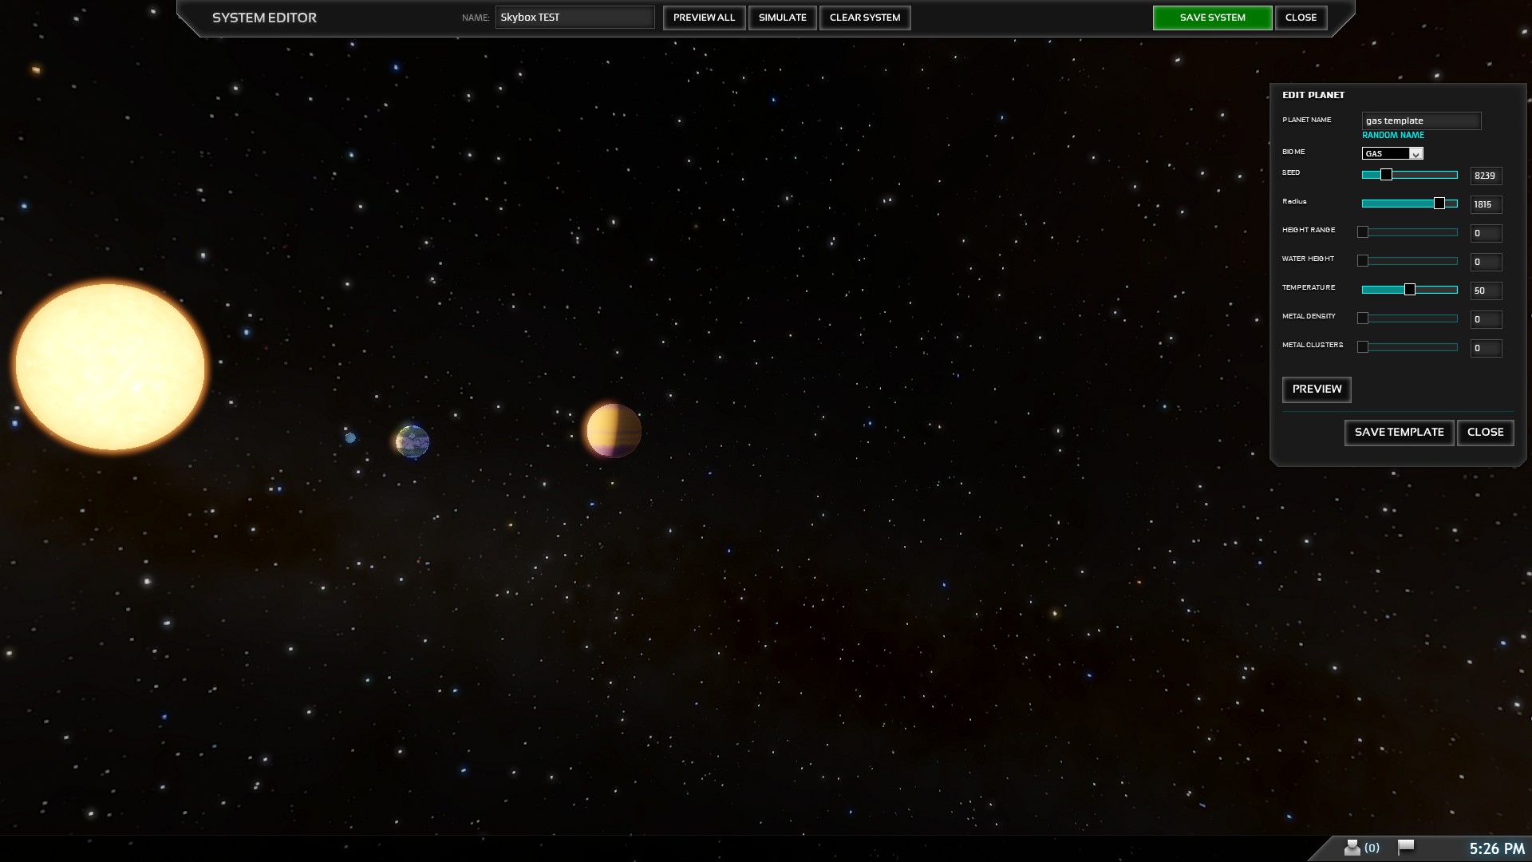Click the Metal Density slider
Image resolution: width=1532 pixels, height=862 pixels.
coord(1409,318)
